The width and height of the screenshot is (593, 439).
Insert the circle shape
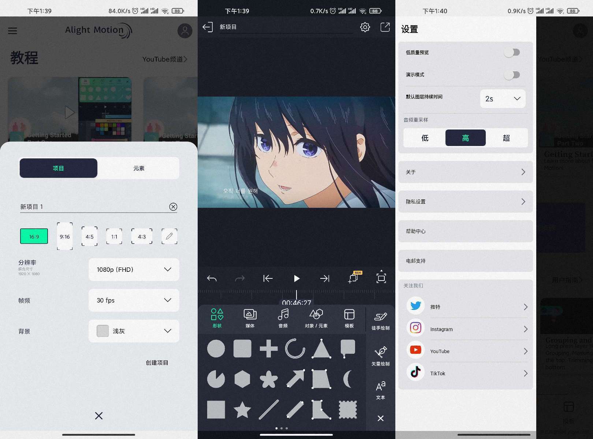216,348
